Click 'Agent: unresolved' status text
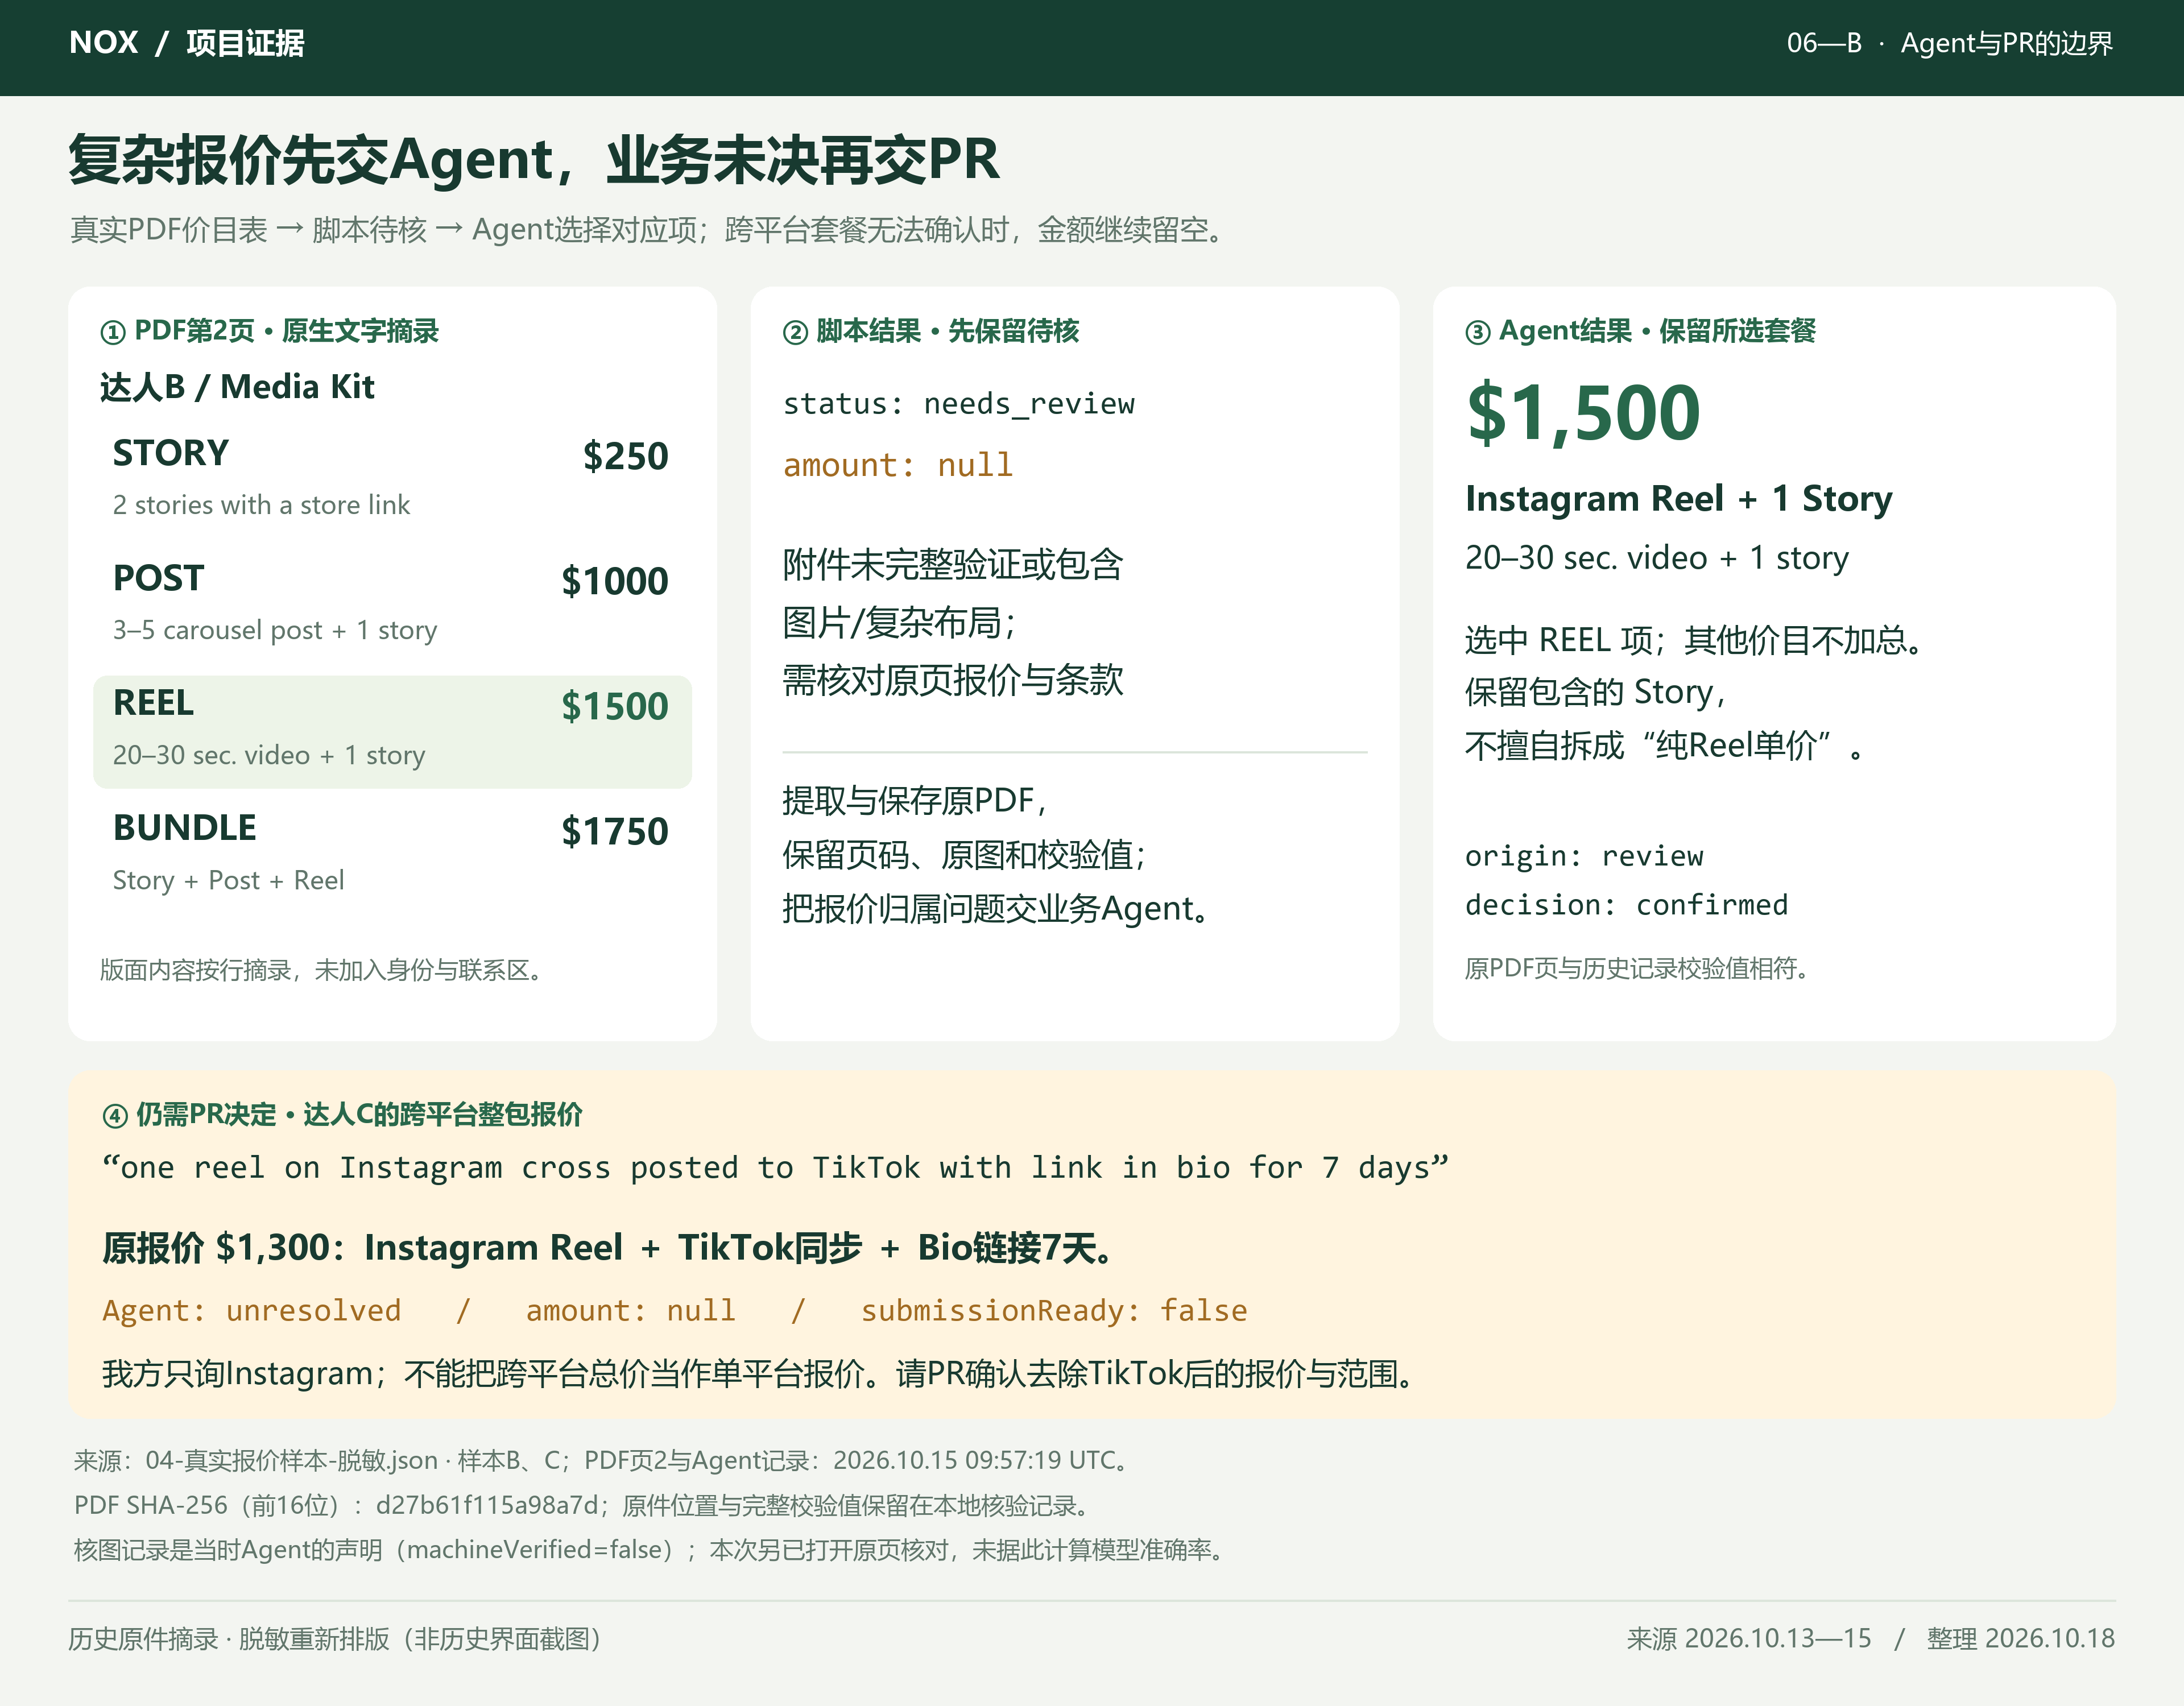Screen dimensions: 2184x1706 click(x=251, y=1310)
